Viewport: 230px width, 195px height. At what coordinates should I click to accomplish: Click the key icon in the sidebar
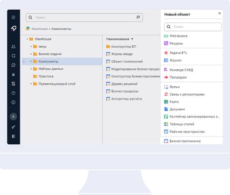coord(13,127)
